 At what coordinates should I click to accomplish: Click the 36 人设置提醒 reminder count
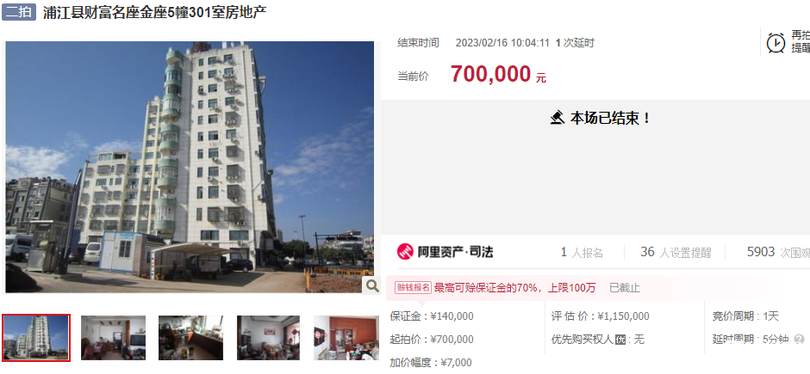tap(676, 253)
